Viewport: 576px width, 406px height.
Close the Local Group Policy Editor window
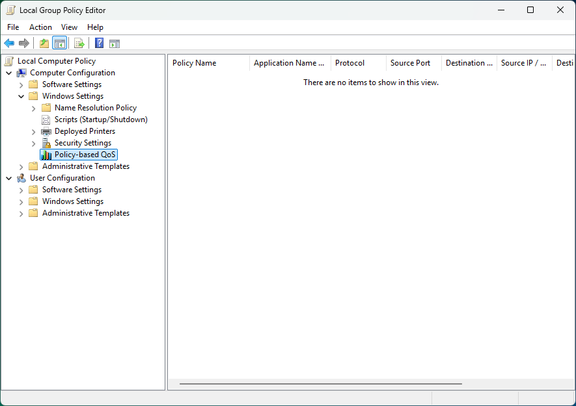tap(560, 10)
